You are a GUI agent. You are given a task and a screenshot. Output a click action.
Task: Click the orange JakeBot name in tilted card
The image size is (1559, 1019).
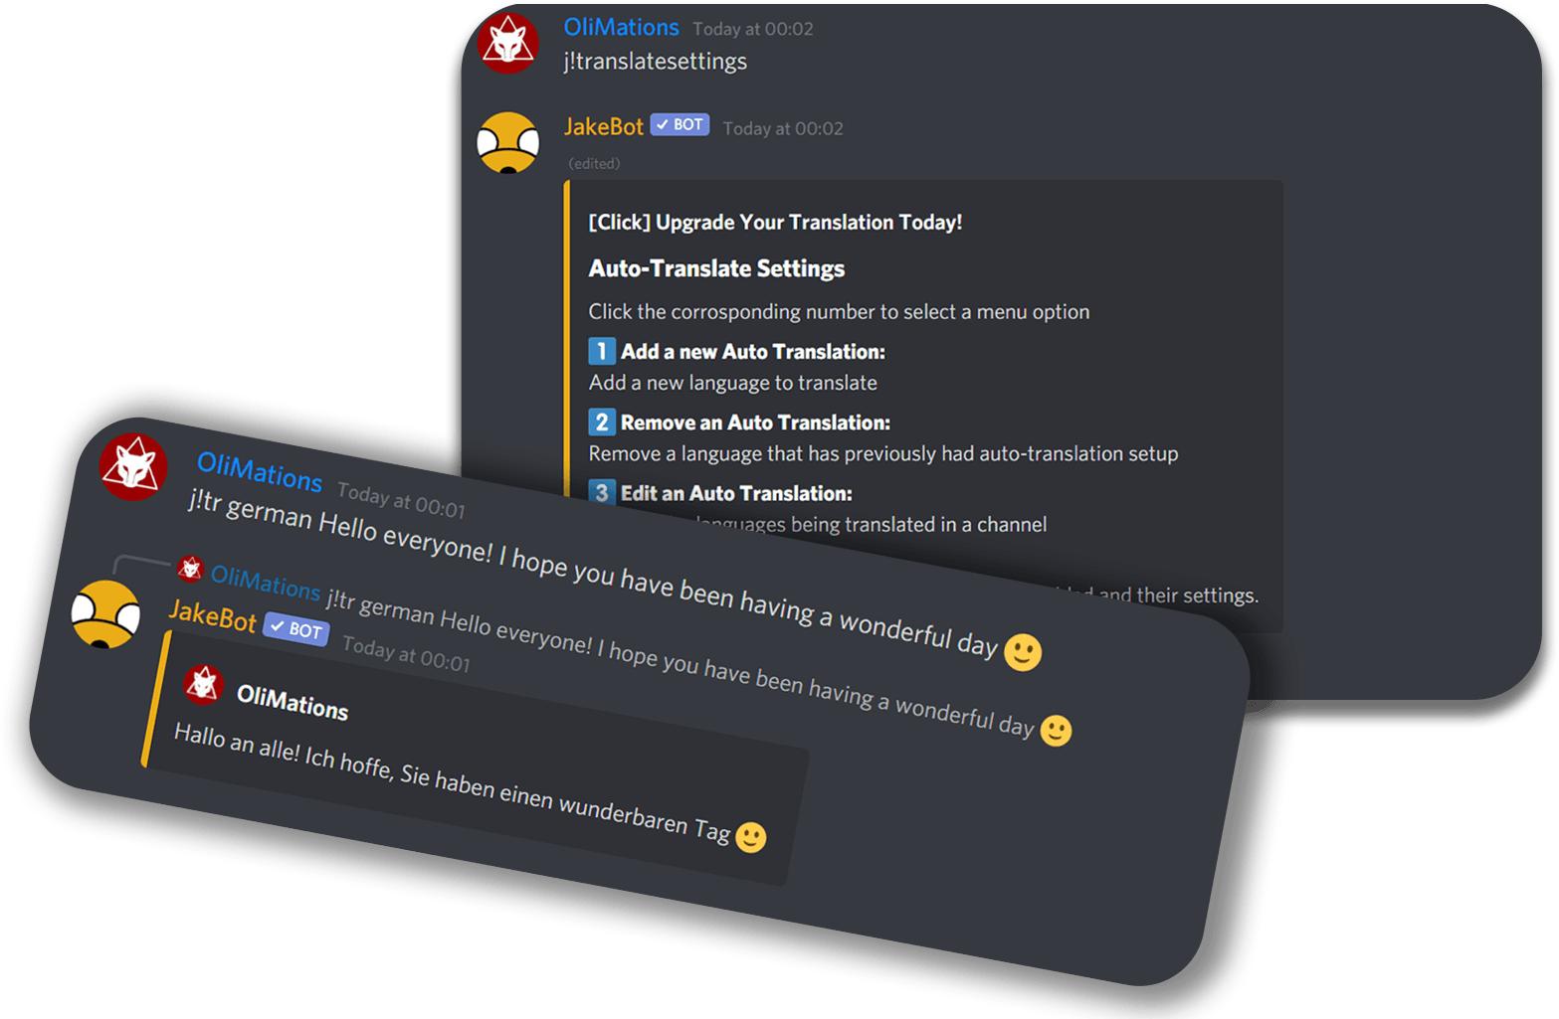tap(213, 615)
